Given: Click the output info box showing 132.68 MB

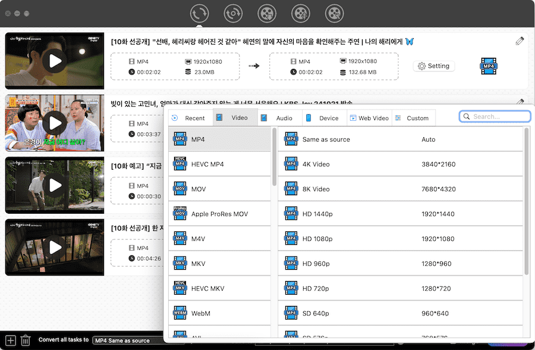Looking at the screenshot, I should pos(333,66).
